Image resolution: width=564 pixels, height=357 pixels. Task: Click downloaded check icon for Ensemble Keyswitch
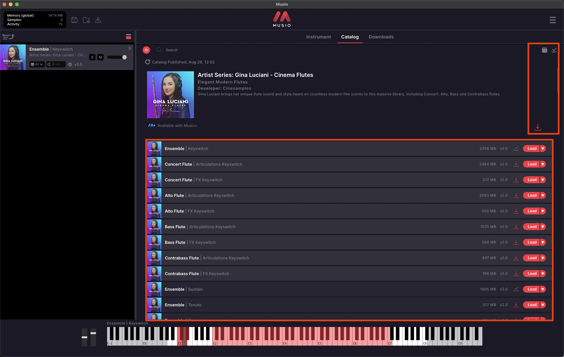(516, 148)
